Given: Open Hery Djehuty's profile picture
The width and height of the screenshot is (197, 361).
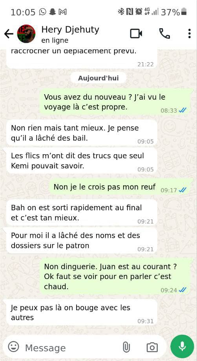Looking at the screenshot, I should (26, 34).
